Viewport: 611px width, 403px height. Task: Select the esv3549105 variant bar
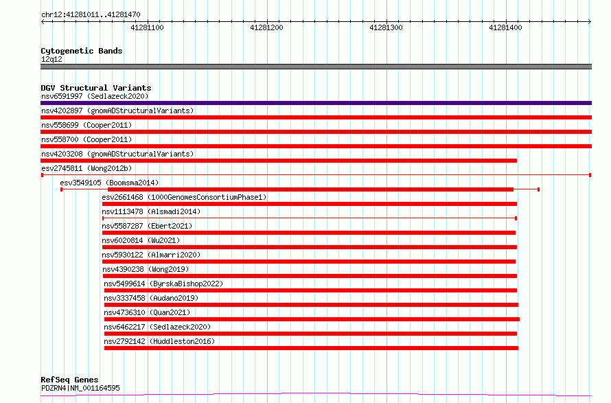click(x=300, y=189)
